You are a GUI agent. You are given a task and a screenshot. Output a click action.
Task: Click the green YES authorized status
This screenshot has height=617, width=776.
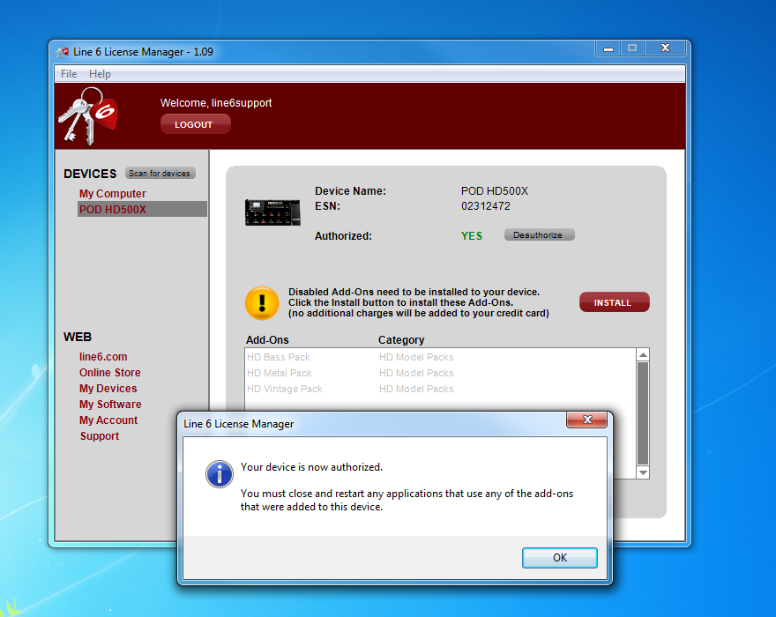point(472,236)
